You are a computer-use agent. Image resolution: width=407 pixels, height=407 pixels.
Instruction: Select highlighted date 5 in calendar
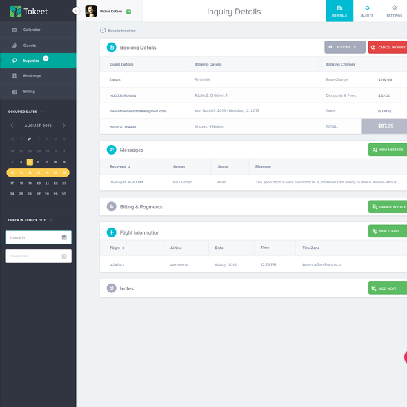point(30,162)
